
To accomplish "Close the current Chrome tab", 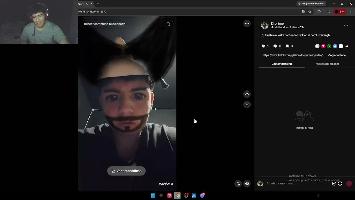I will (91, 4).
